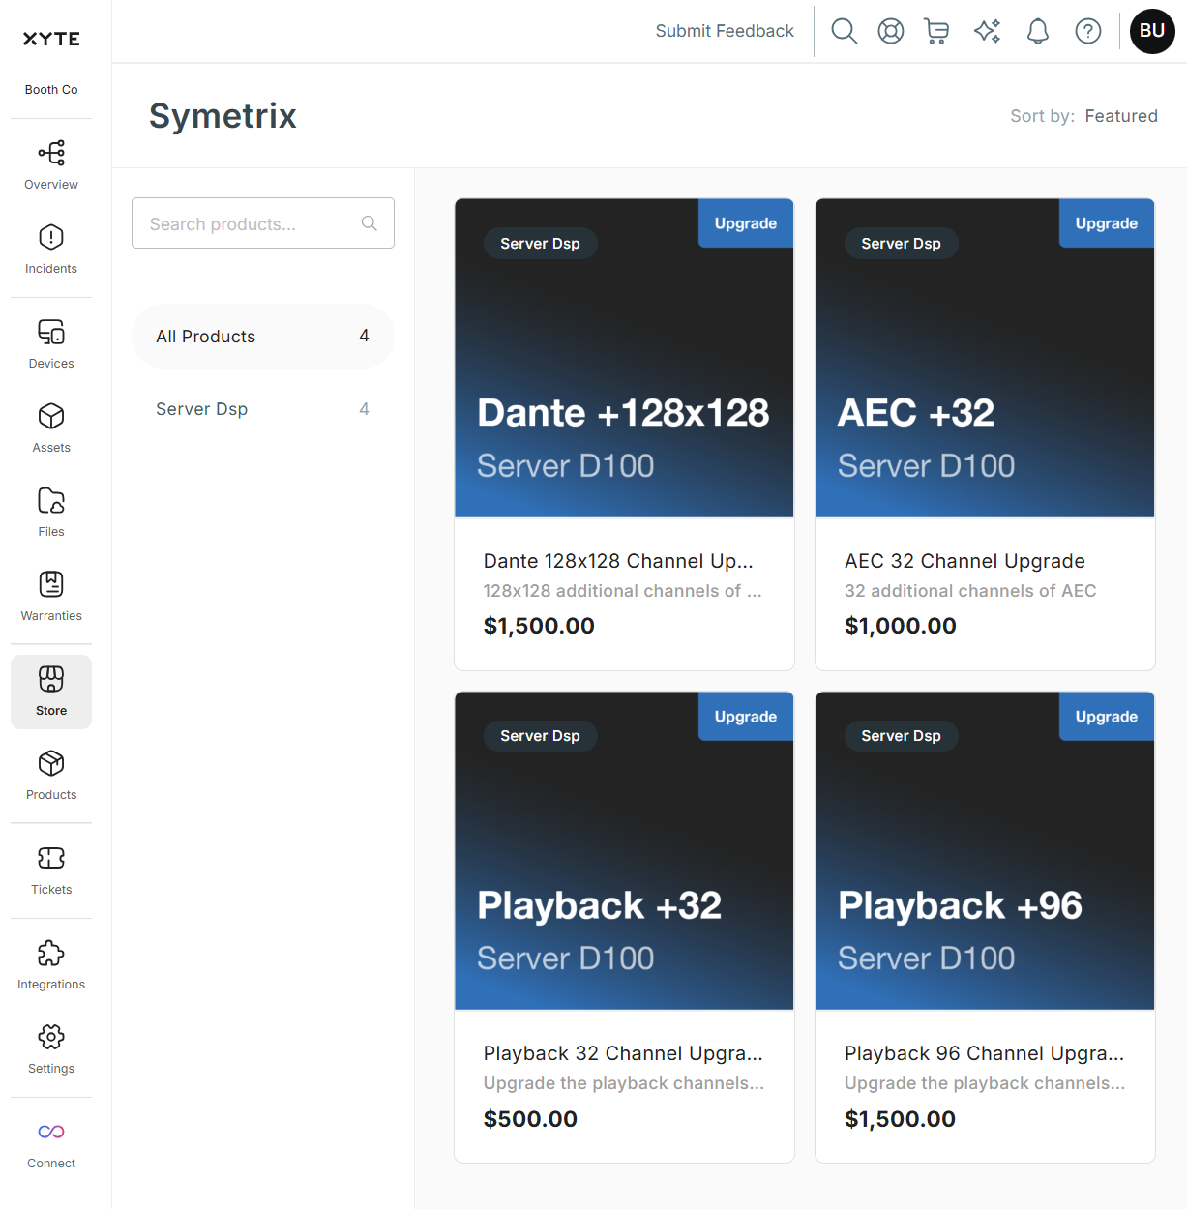The image size is (1187, 1209).
Task: Open the Files section
Action: point(51,512)
